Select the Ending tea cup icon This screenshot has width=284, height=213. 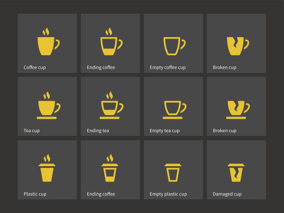pos(111,105)
